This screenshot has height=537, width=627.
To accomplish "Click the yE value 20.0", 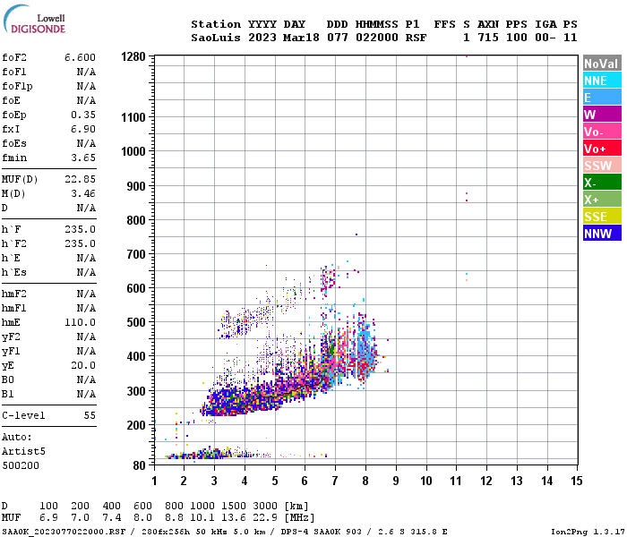I will (83, 365).
